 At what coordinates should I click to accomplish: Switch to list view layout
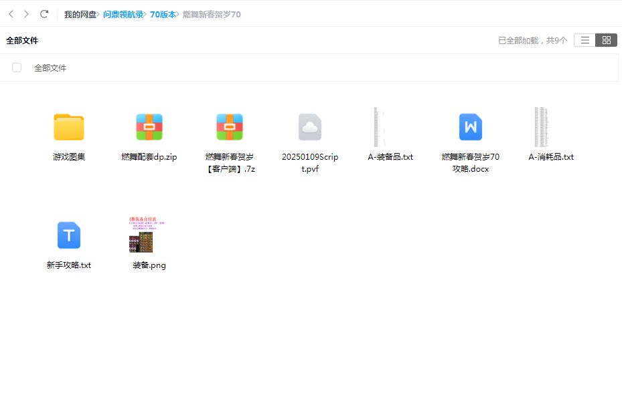tap(585, 40)
